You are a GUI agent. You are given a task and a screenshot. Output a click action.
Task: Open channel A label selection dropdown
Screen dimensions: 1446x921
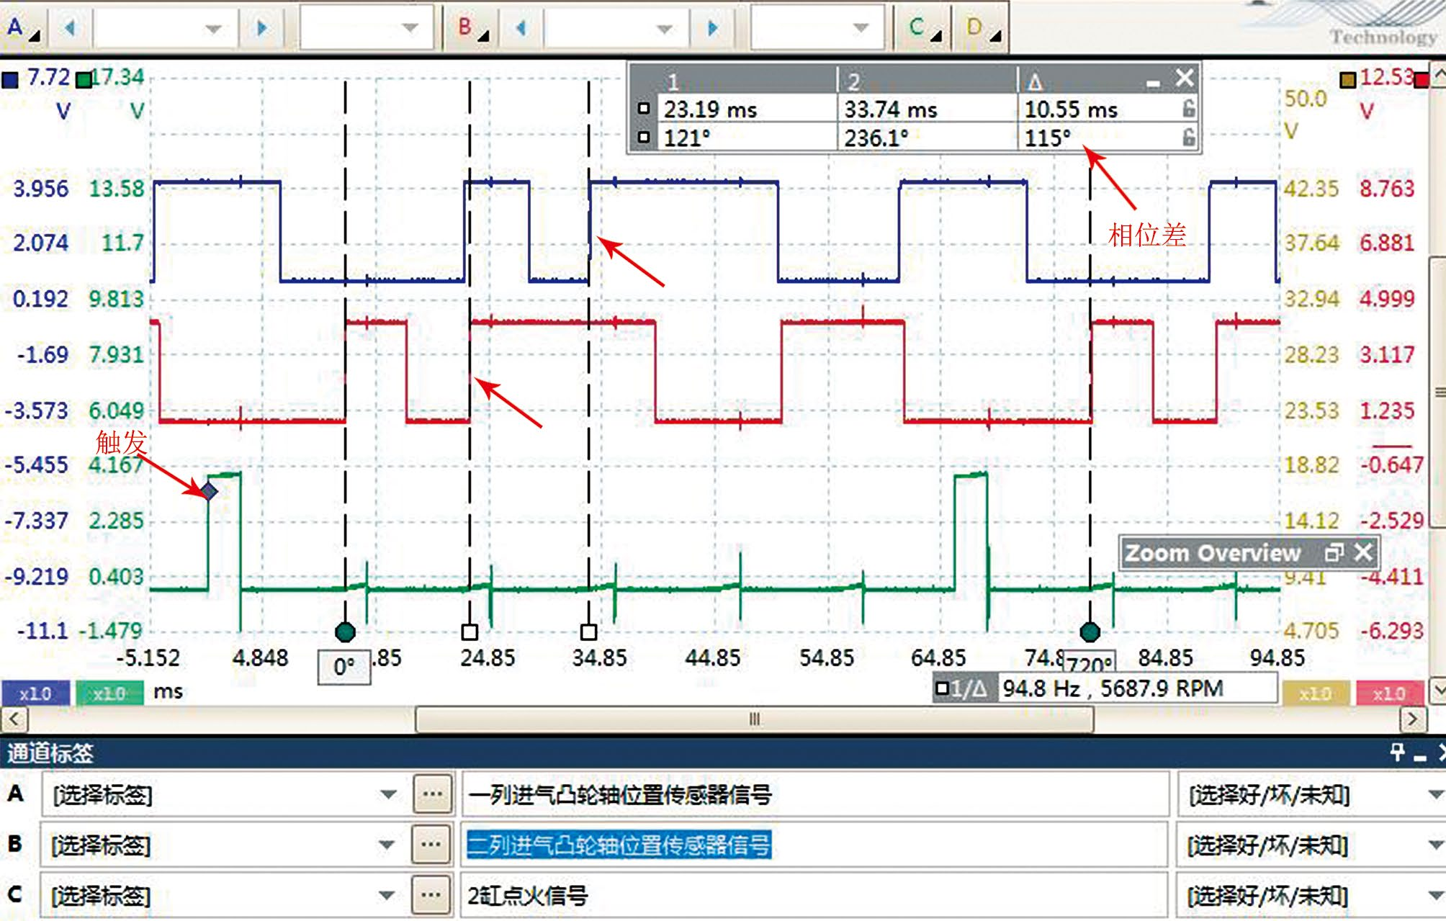coord(387,794)
